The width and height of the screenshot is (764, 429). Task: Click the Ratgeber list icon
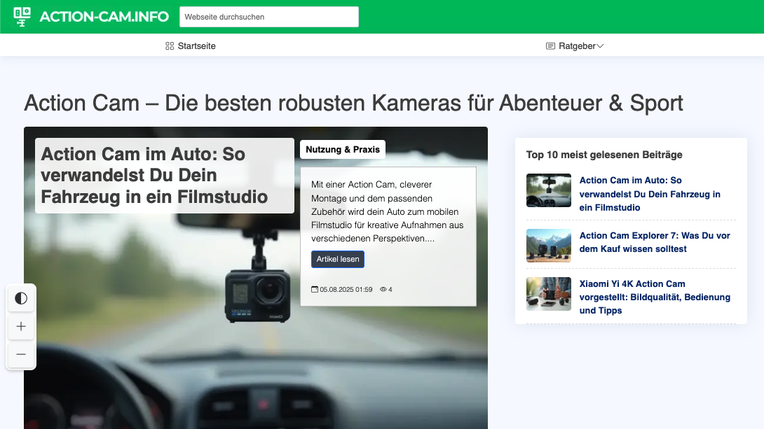pyautogui.click(x=550, y=46)
